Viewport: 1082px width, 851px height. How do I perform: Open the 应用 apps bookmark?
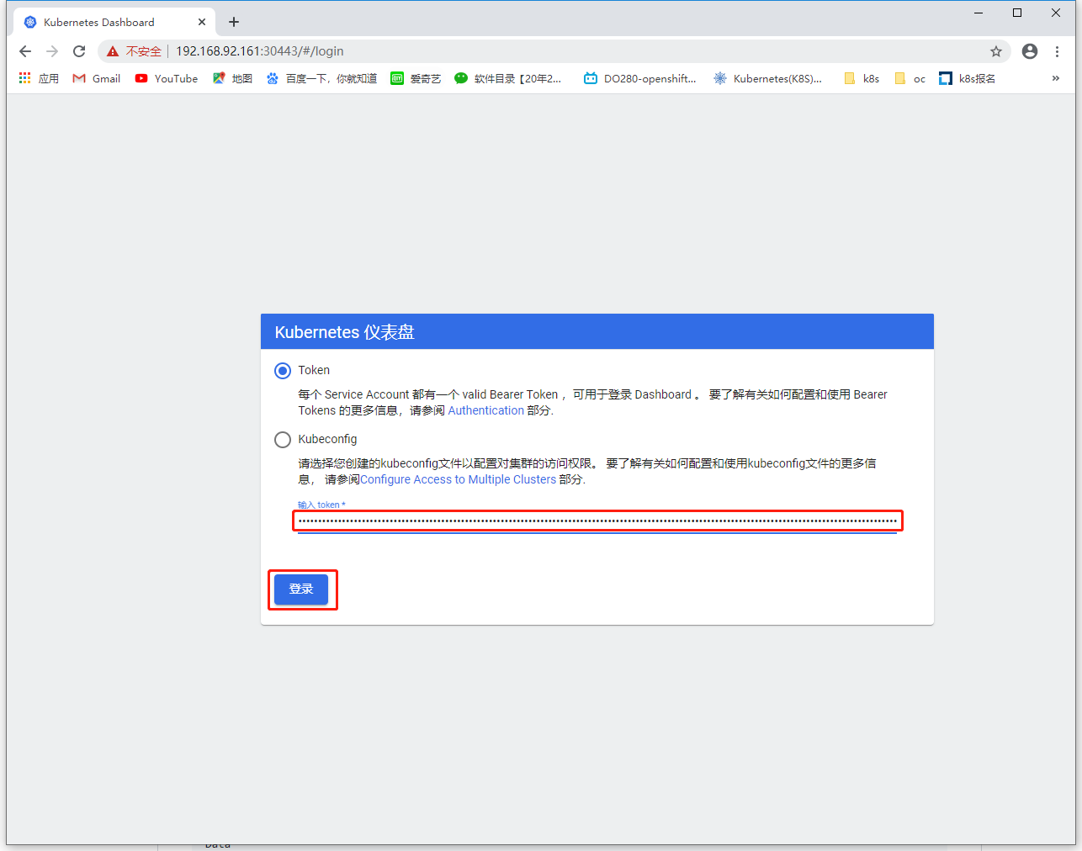pyautogui.click(x=39, y=78)
